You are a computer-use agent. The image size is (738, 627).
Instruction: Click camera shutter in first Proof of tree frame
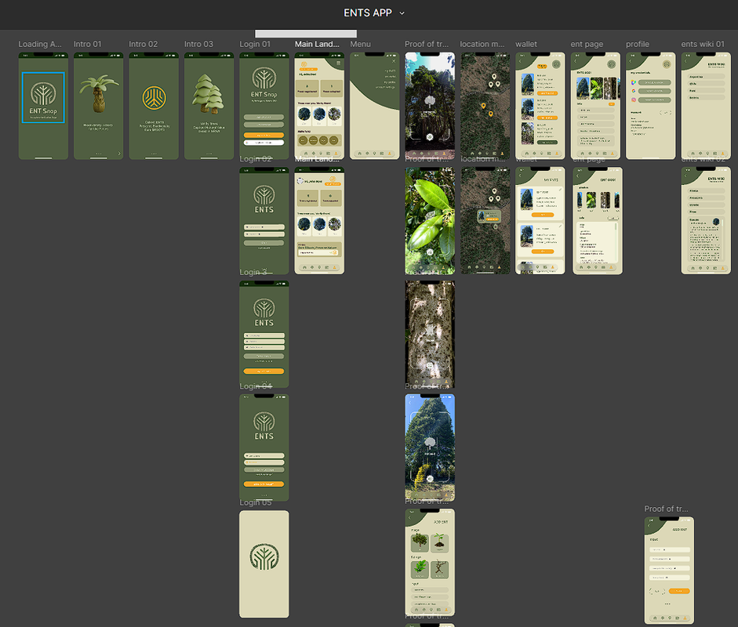[x=430, y=137]
